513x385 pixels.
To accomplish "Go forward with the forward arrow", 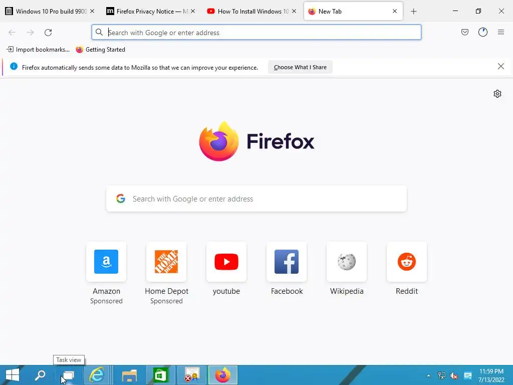I will [x=30, y=33].
